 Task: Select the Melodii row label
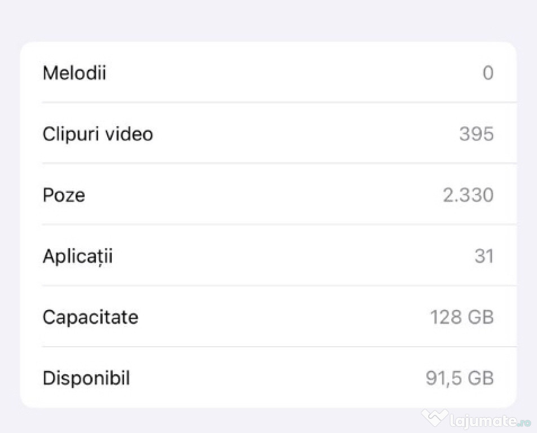pos(74,73)
